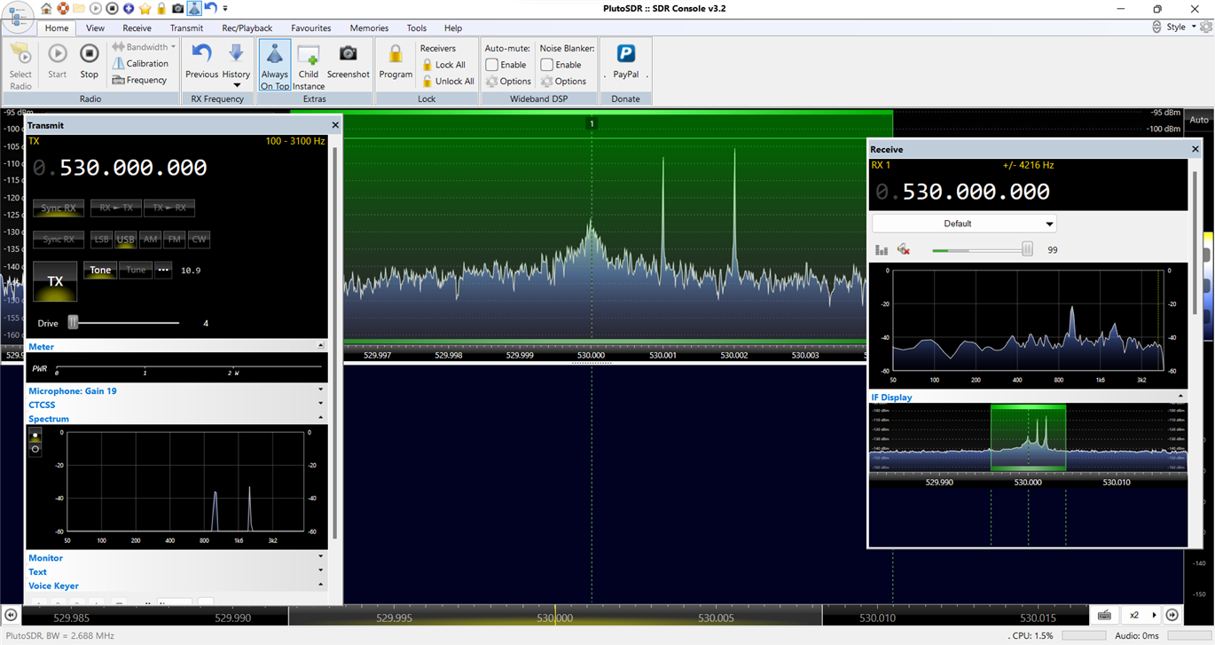Open the Rec/Playback ribbon tab
This screenshot has width=1215, height=645.
247,28
